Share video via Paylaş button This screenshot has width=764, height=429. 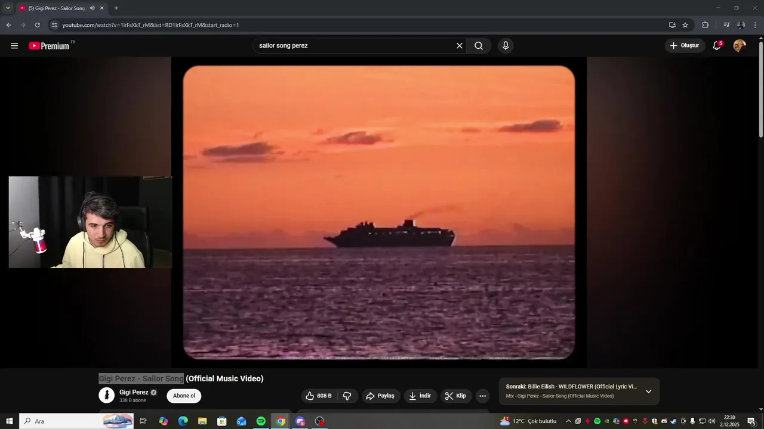pos(380,396)
